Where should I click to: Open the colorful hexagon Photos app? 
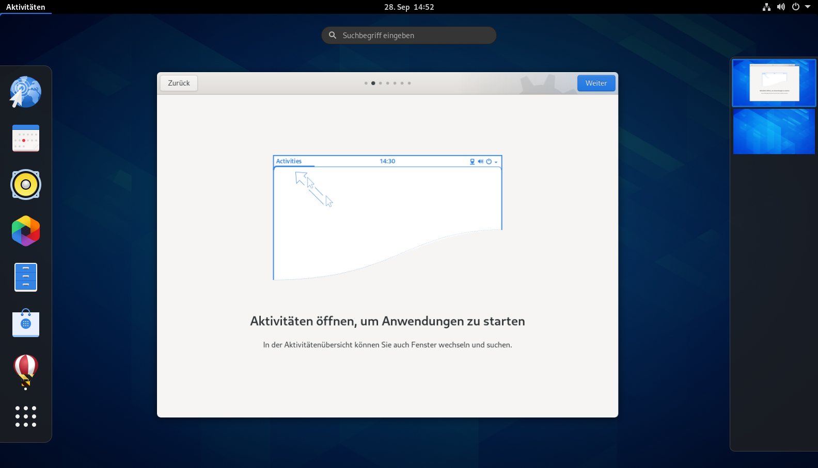click(25, 231)
